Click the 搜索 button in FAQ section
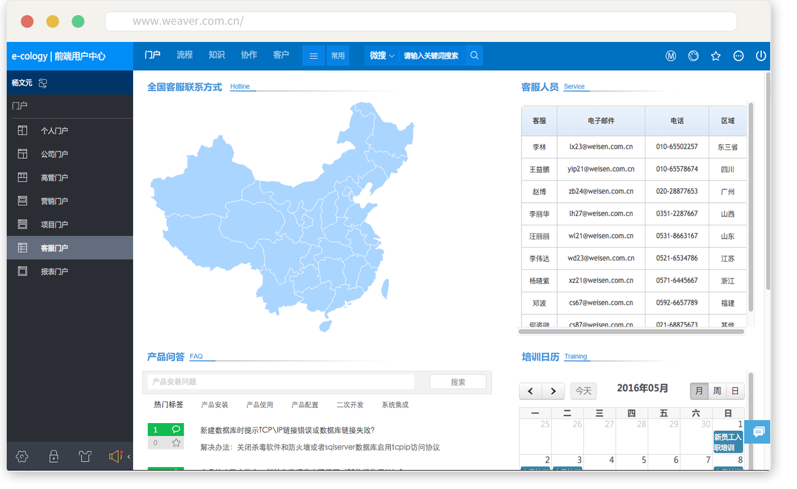The image size is (797, 489). coord(458,382)
